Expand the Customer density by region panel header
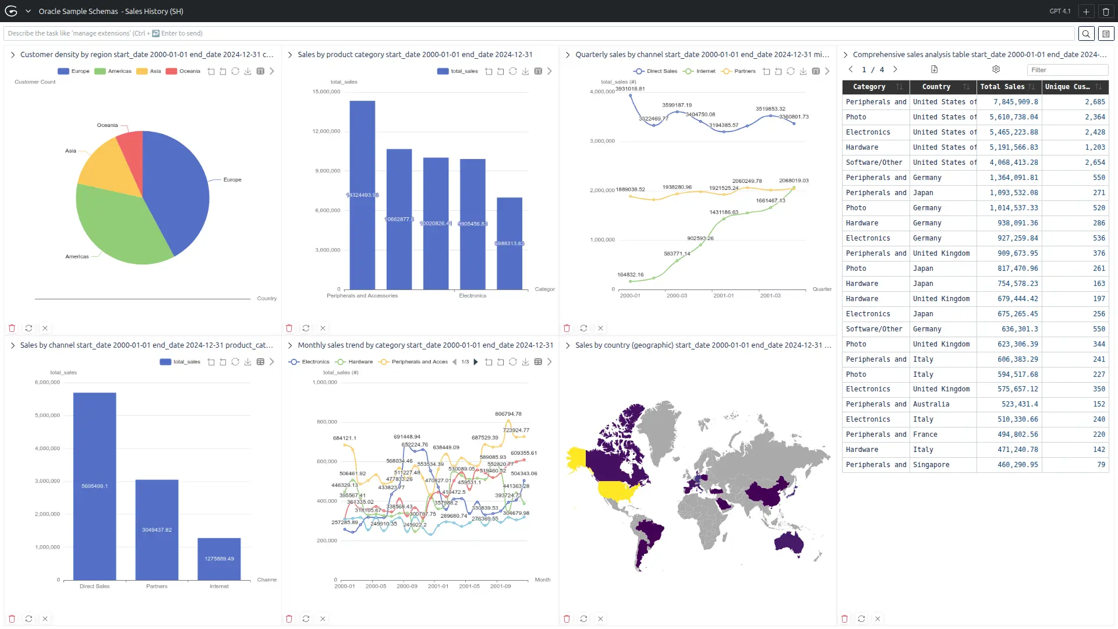1118x629 pixels. [x=12, y=55]
